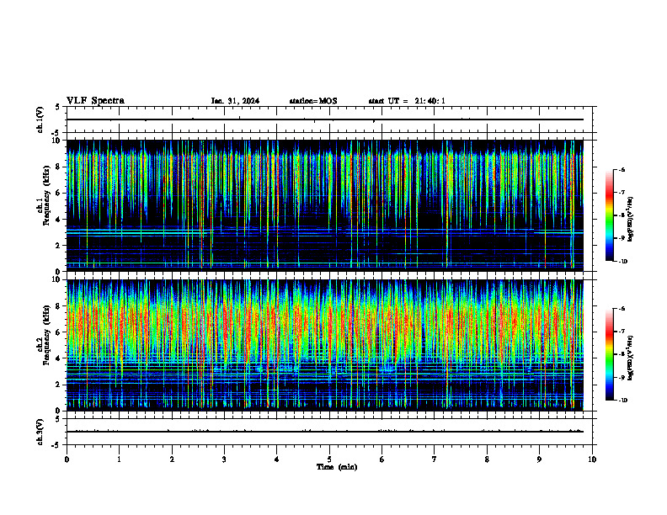Click the "5" tick on ch.3(V) axis
The height and width of the screenshot is (515, 667).
pyautogui.click(x=57, y=419)
